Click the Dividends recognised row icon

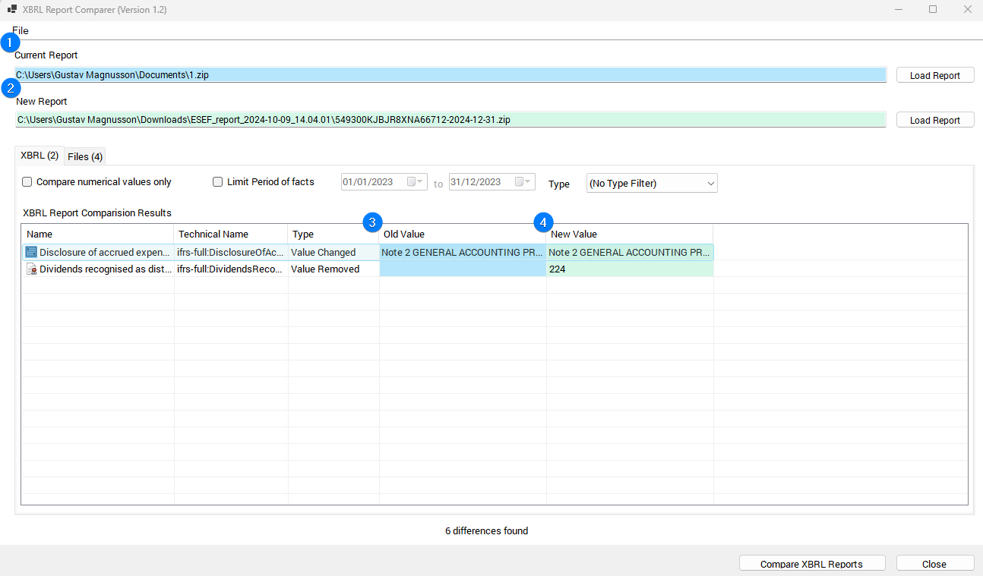(31, 269)
